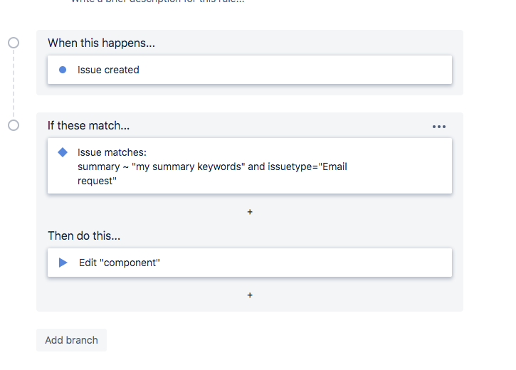Click the "If these match..." heading

click(89, 126)
